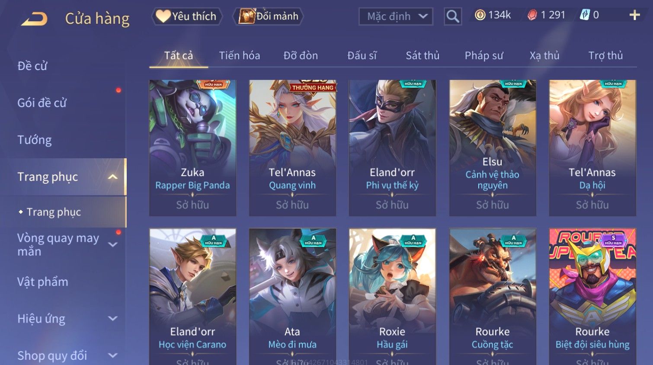Go to Tướng in the sidebar

click(35, 140)
